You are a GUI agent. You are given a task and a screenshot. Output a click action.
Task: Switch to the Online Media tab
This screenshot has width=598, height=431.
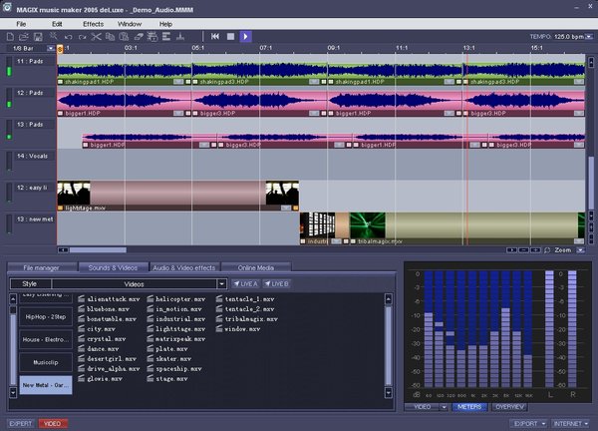(256, 267)
